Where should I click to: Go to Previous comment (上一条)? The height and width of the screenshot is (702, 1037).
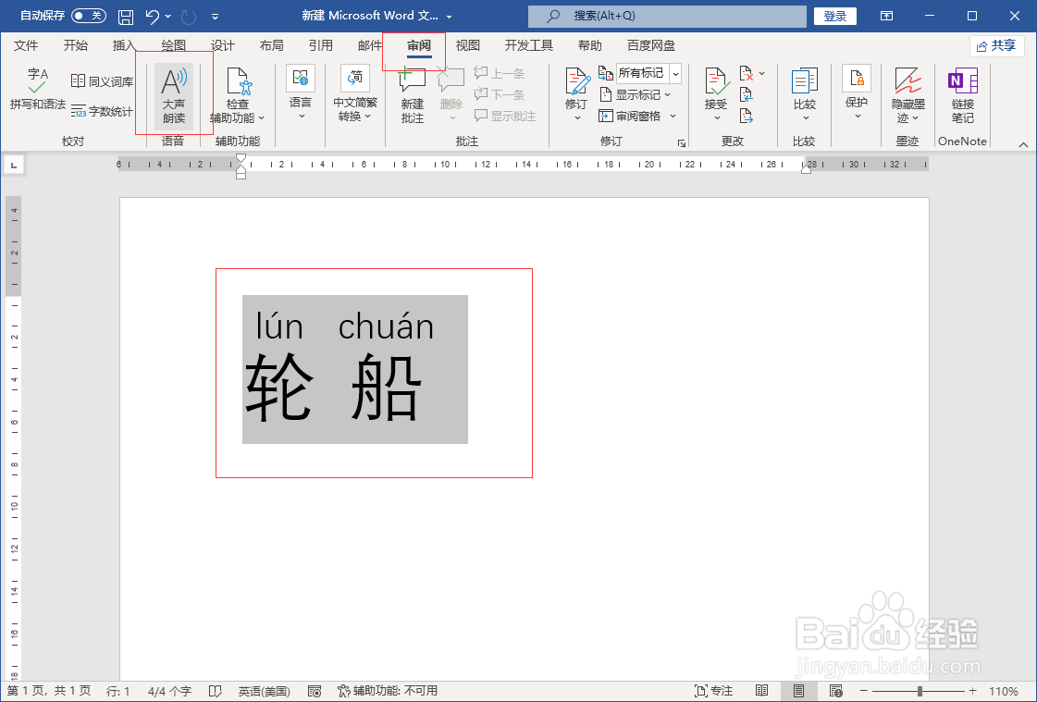point(500,73)
